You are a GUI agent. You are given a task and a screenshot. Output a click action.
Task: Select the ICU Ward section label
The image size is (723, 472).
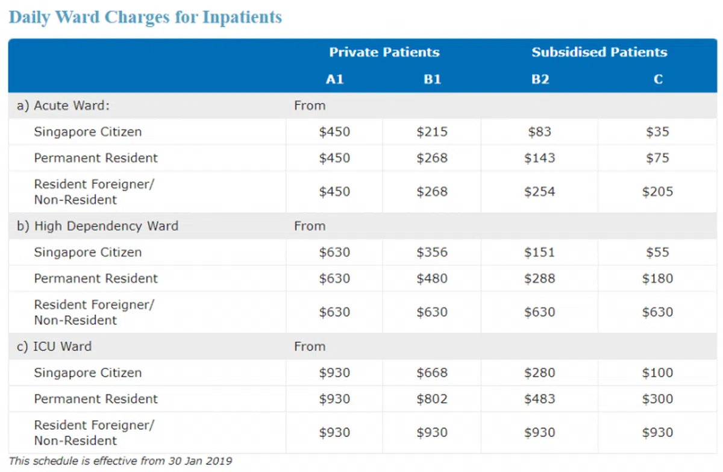pyautogui.click(x=54, y=347)
